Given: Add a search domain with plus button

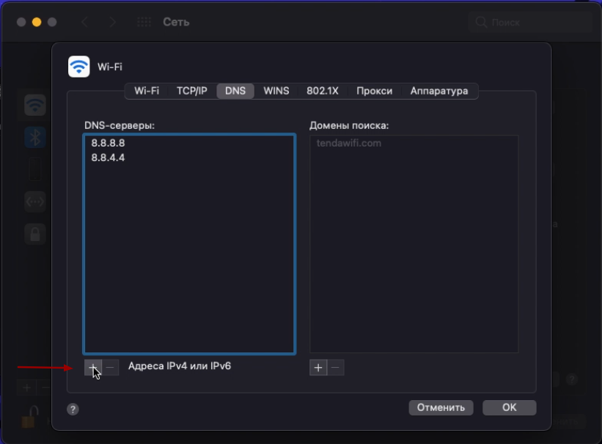Looking at the screenshot, I should tap(318, 368).
